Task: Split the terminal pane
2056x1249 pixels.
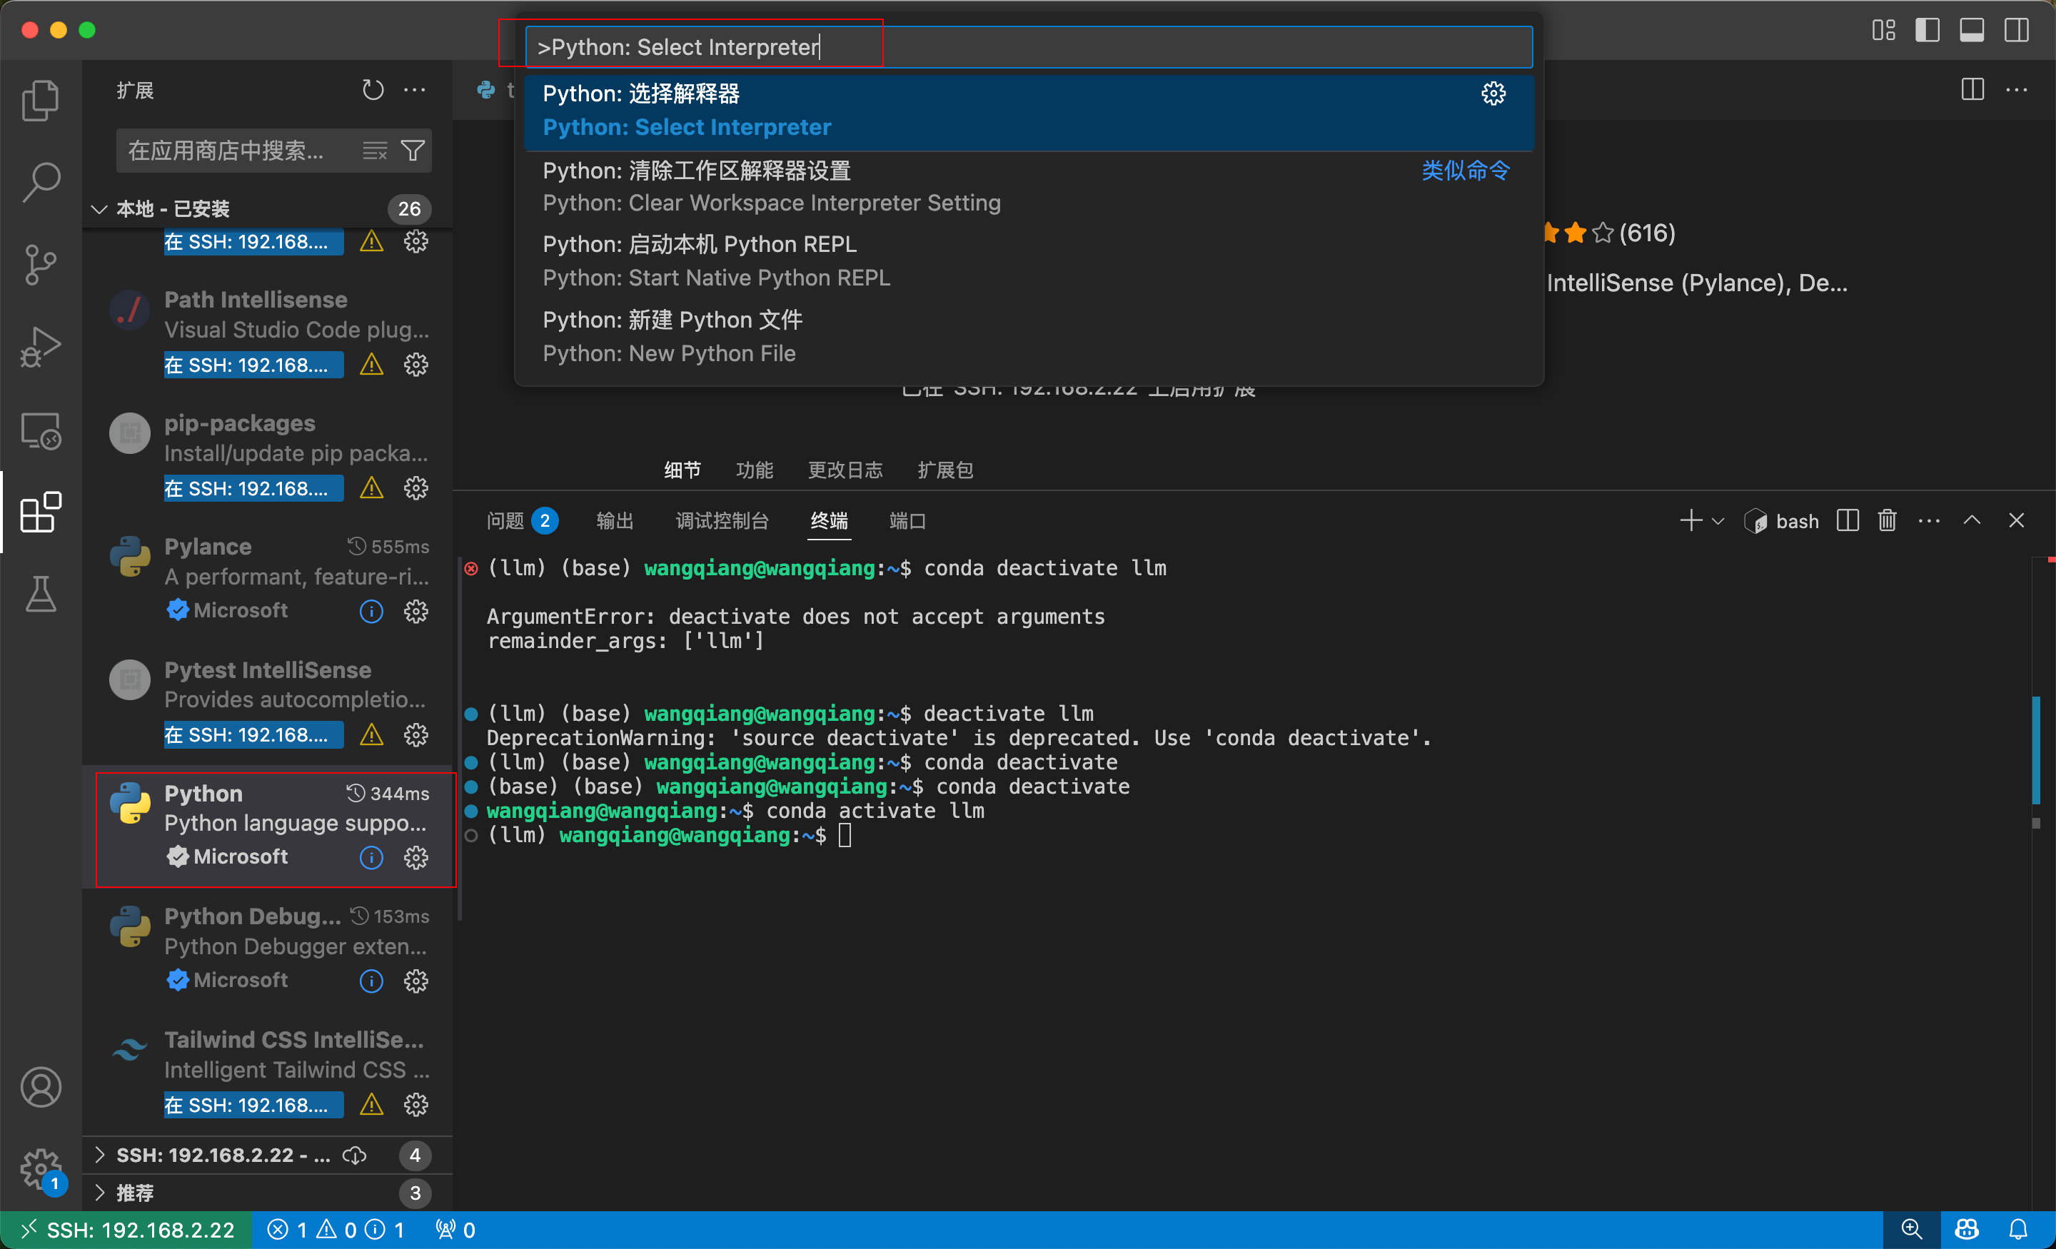Action: point(1848,520)
